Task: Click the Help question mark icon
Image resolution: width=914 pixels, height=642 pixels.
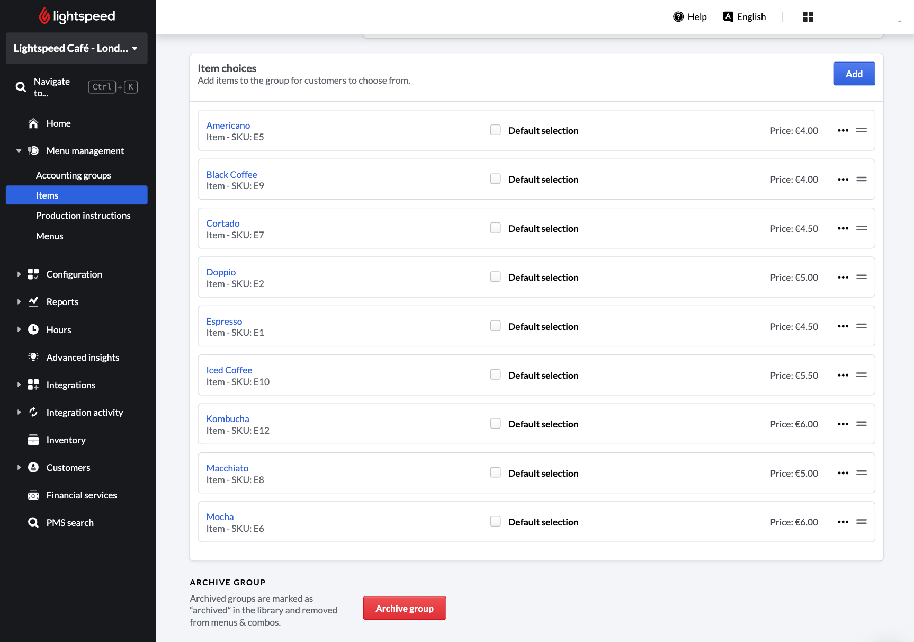Action: click(x=678, y=17)
